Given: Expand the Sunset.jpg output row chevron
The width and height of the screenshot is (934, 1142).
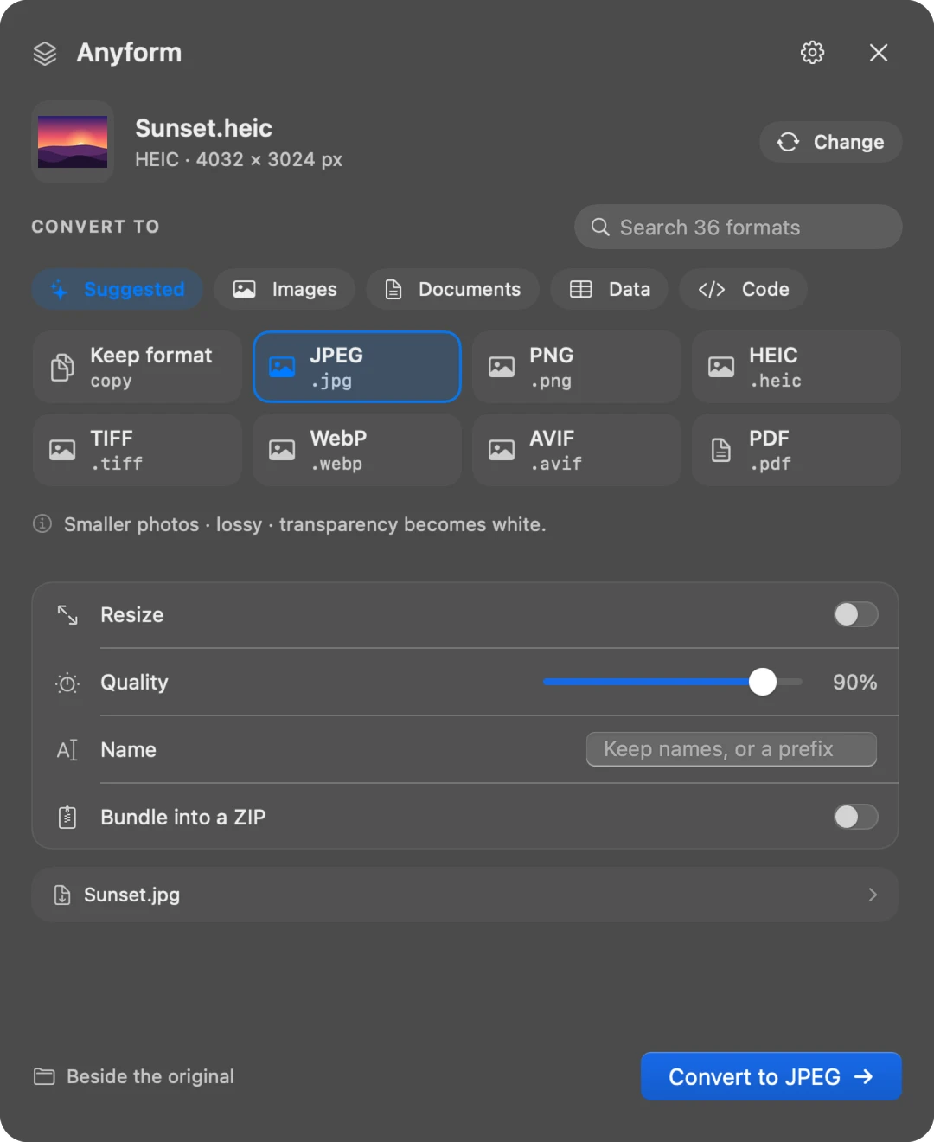Looking at the screenshot, I should 873,895.
